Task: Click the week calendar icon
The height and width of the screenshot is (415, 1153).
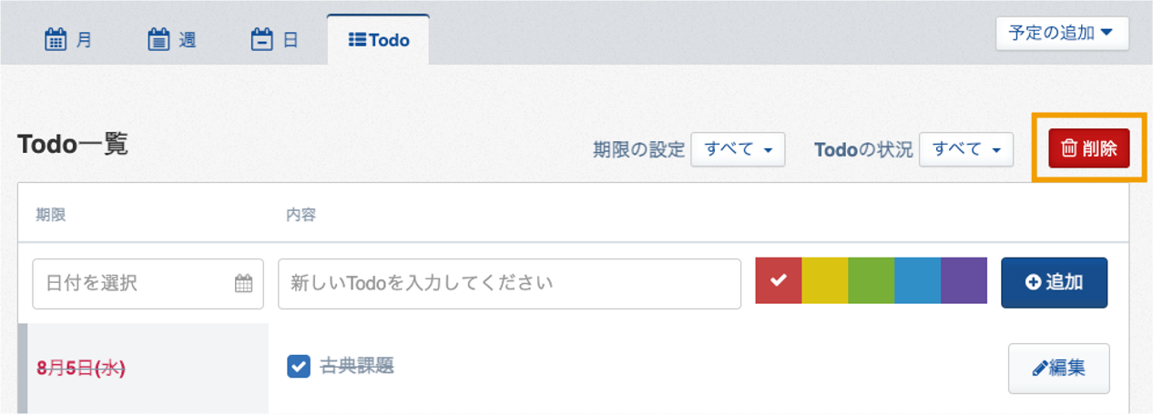Action: click(x=158, y=40)
